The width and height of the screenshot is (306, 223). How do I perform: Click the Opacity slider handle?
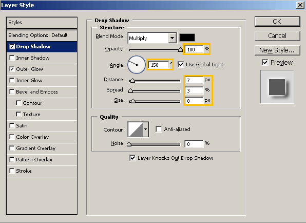tap(181, 50)
